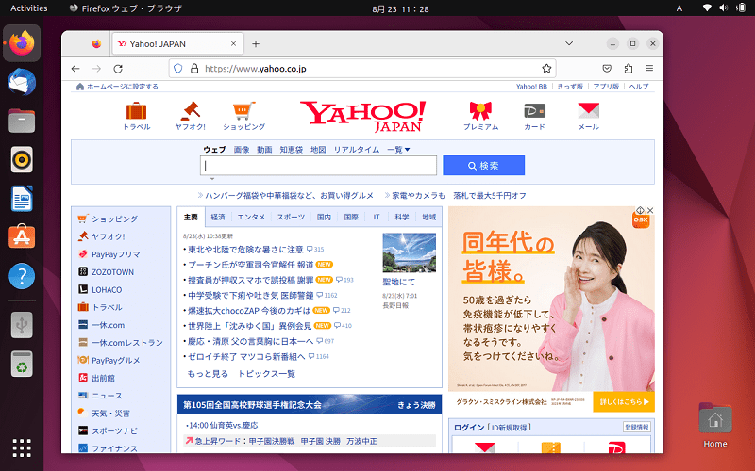Open a new tab with the plus button
The width and height of the screenshot is (755, 471).
256,43
